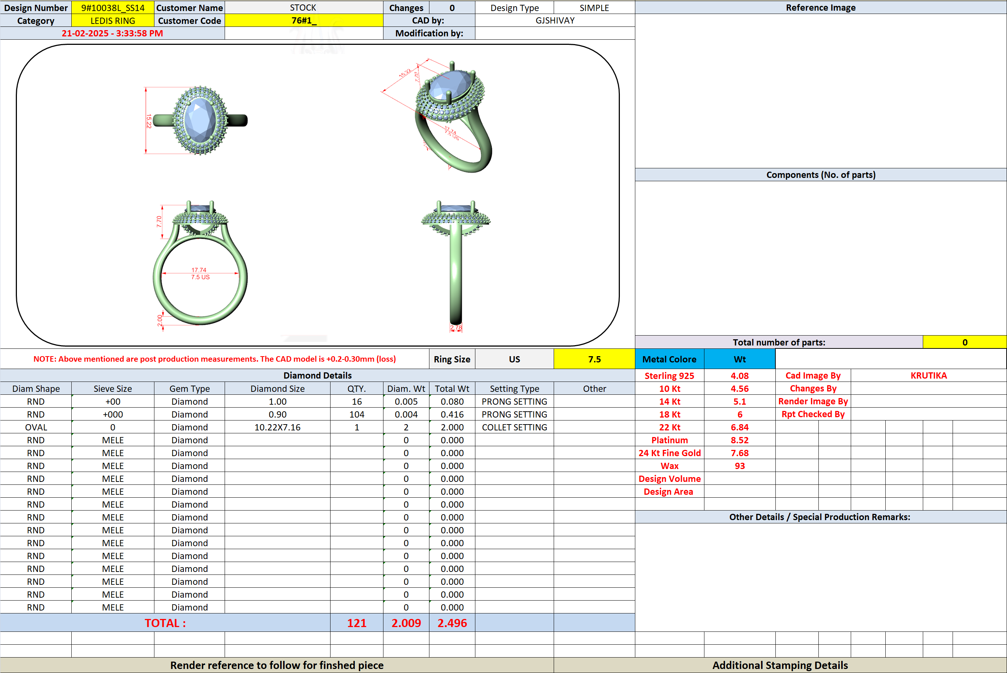Select the LEDIS RING category cell
Image resolution: width=1007 pixels, height=673 pixels.
[x=113, y=21]
